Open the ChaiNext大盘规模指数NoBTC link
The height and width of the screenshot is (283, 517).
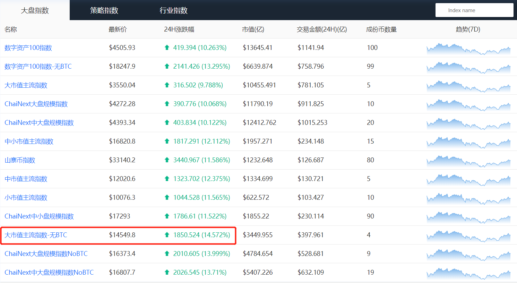pos(46,254)
